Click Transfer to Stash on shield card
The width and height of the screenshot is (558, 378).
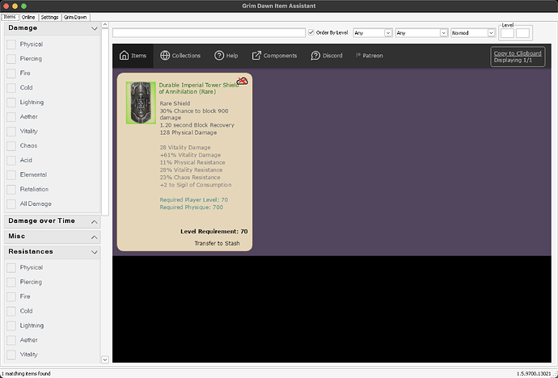(217, 243)
